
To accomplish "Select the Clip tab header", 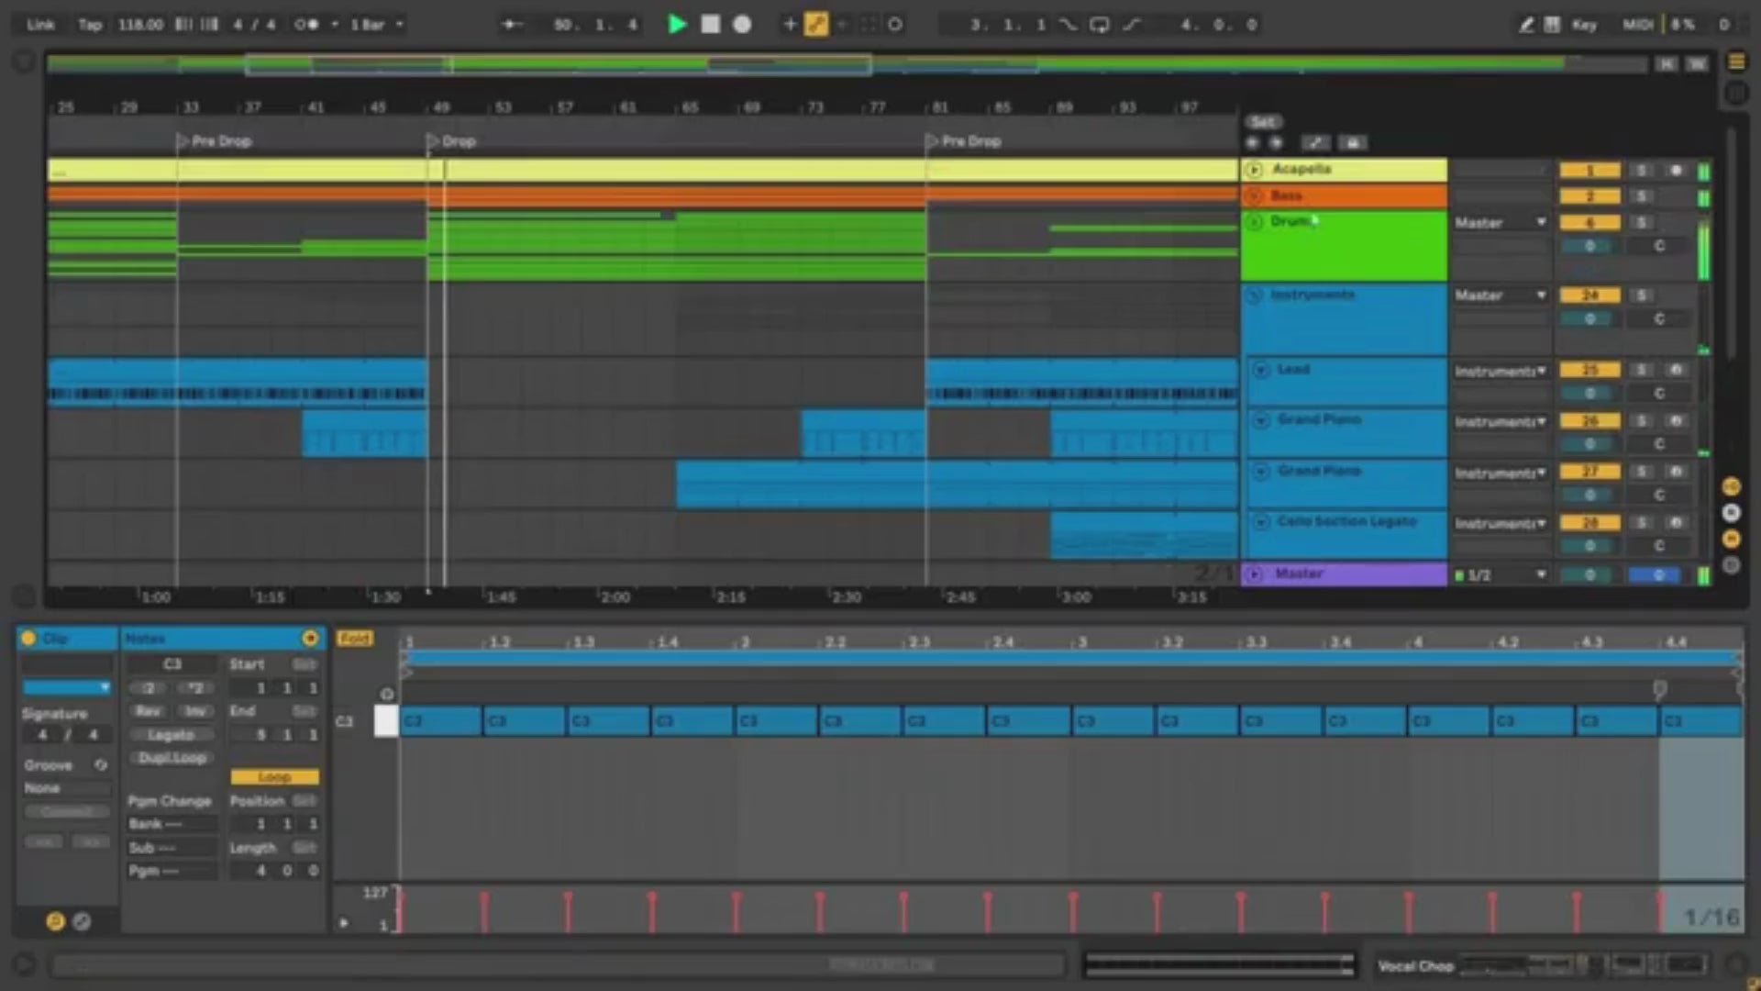I will click(x=66, y=638).
